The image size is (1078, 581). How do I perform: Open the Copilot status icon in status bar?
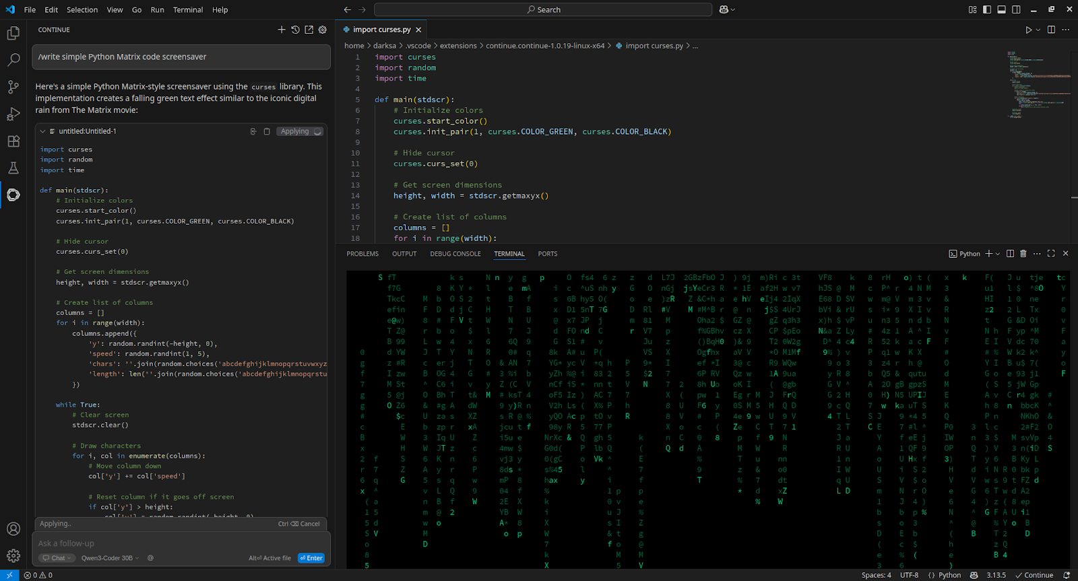pyautogui.click(x=974, y=575)
